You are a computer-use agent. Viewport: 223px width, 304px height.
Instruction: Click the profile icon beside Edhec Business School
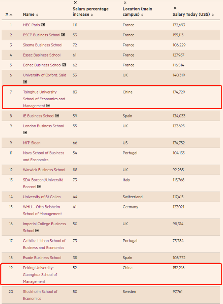(x=64, y=65)
